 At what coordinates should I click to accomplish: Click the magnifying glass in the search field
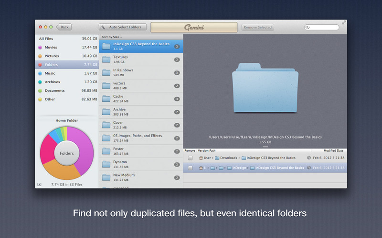point(308,28)
